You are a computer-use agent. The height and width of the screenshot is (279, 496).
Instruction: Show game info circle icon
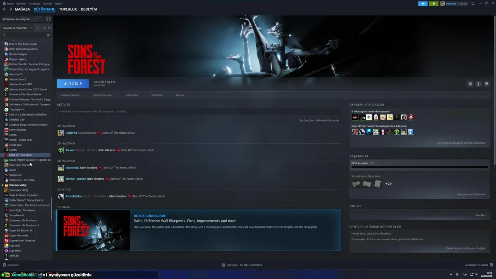(479, 84)
